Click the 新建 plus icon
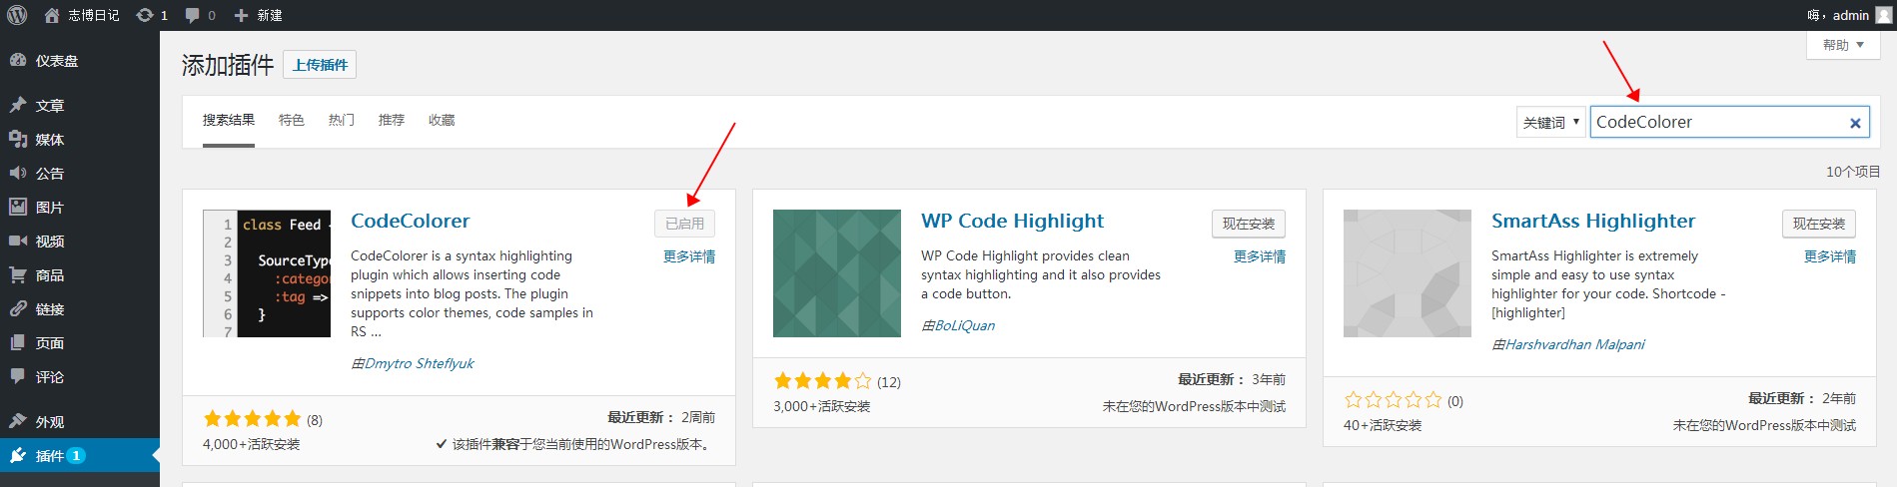 click(241, 15)
